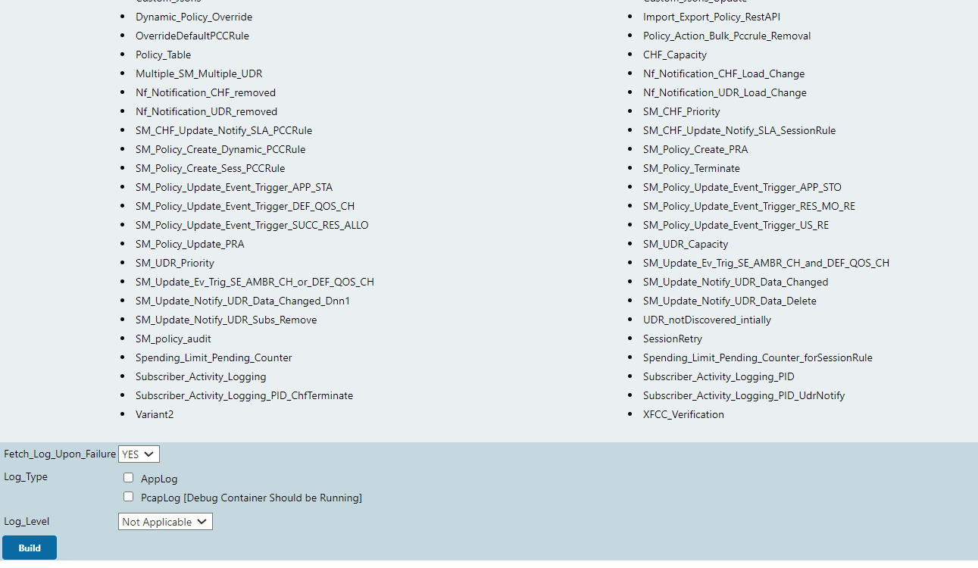
Task: Open the CHF_Capacity test case
Action: point(674,55)
